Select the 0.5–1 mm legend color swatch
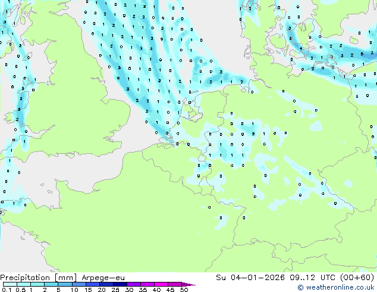377x292 pixels. coord(24,284)
